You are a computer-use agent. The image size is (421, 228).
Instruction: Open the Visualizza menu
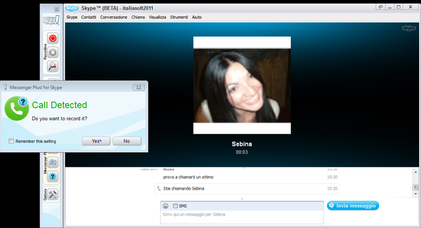tap(157, 17)
